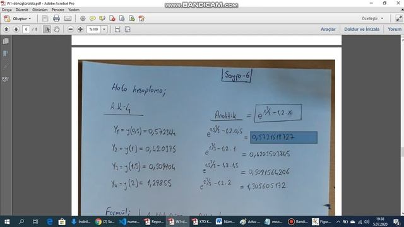Screen dimensions: 404x227
Task: Click the %100 zoom value field
Action: (94, 30)
